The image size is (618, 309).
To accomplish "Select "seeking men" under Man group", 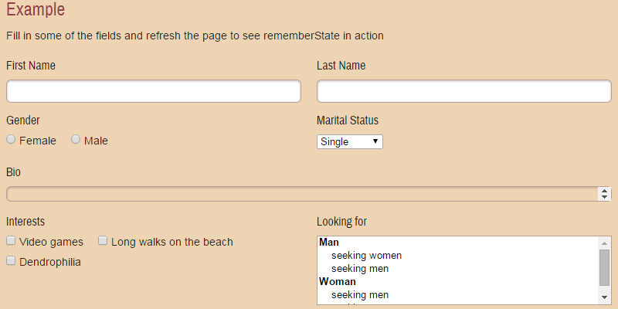I will point(359,269).
